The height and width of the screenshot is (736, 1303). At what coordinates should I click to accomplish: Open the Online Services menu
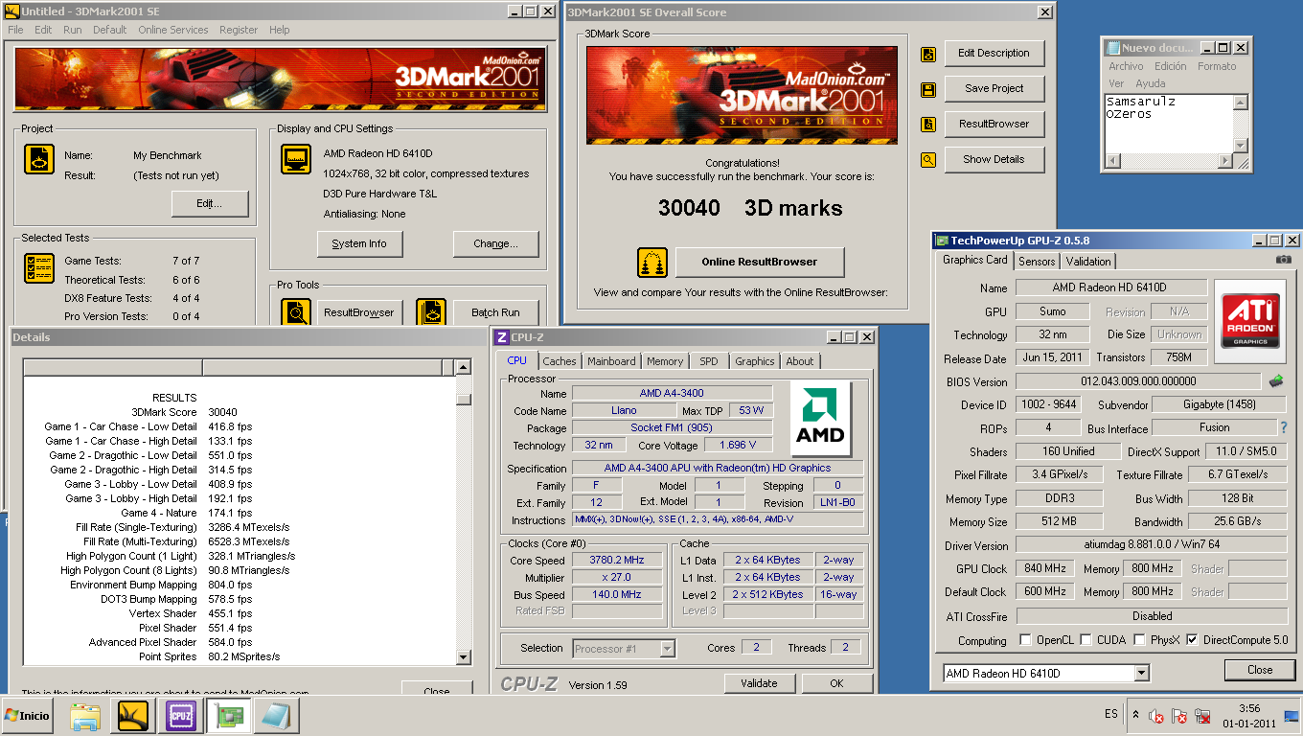[173, 30]
